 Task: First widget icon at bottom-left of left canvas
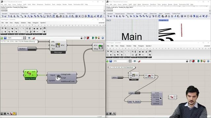tap(2, 114)
